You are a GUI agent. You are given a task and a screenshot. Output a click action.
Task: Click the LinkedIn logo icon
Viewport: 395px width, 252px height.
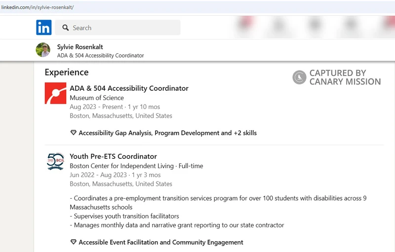(44, 28)
